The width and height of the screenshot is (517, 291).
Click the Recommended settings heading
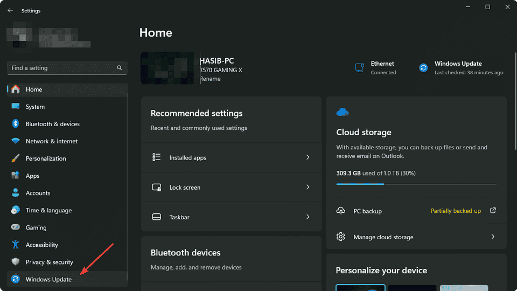click(x=197, y=113)
